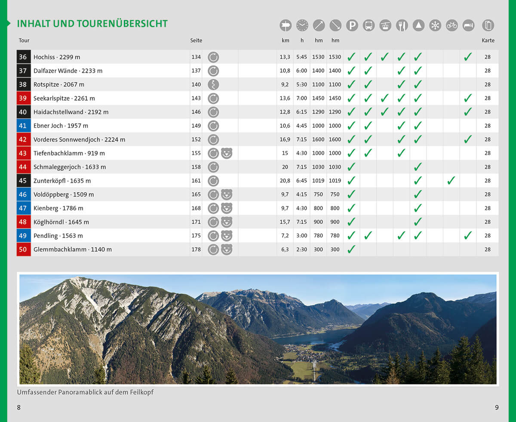Click the point-to-point route icon for Rotspitze
The image size is (516, 422).
[x=213, y=84]
